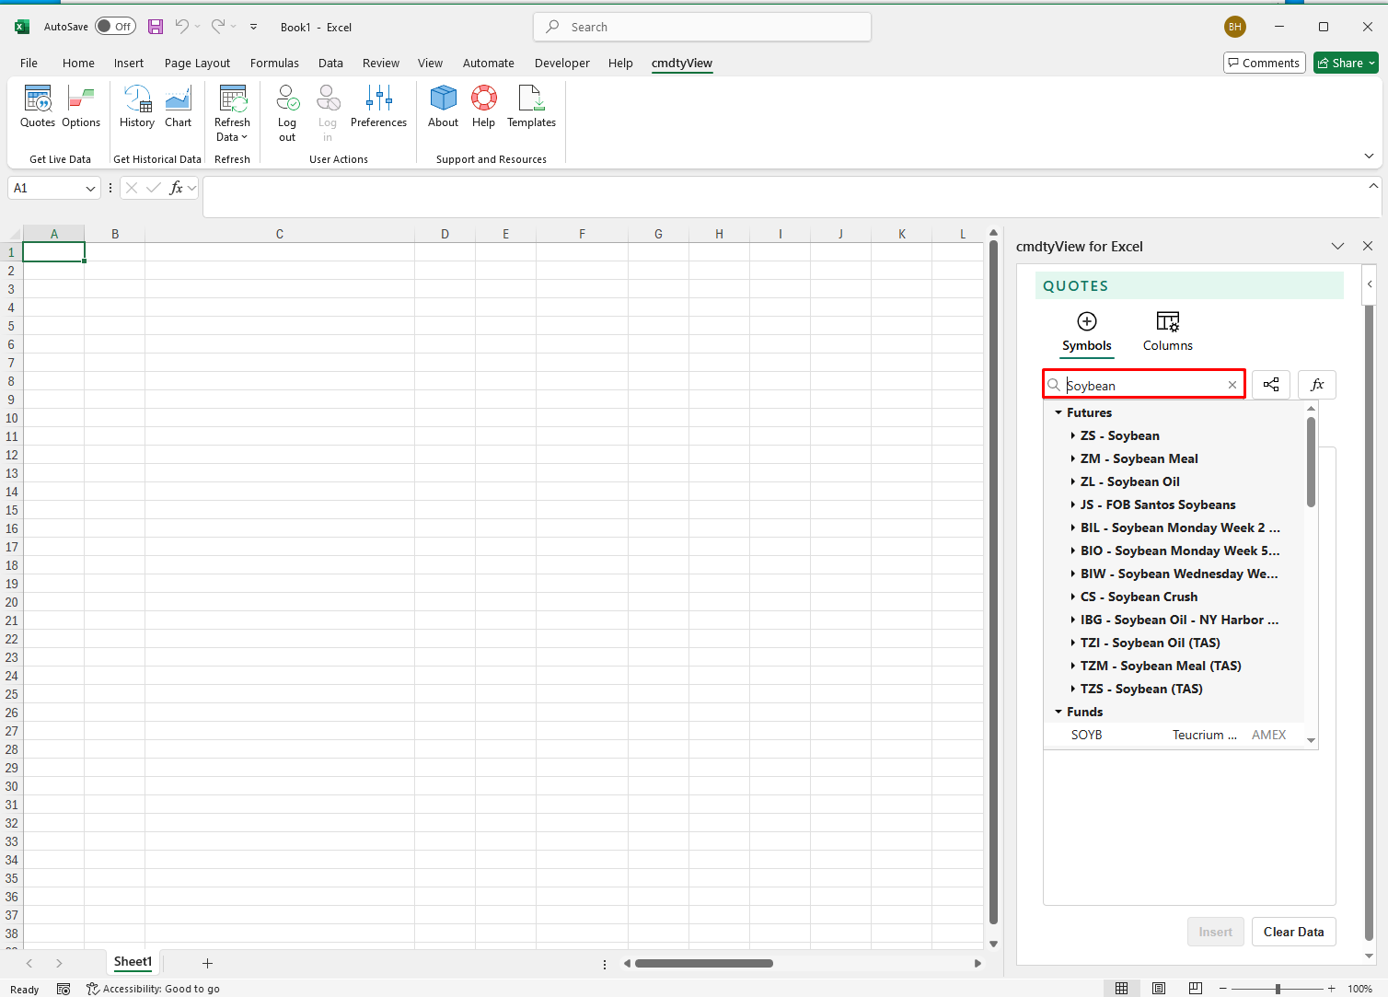The image size is (1388, 997).
Task: Click the Refresh Data ribbon button
Action: tap(232, 113)
